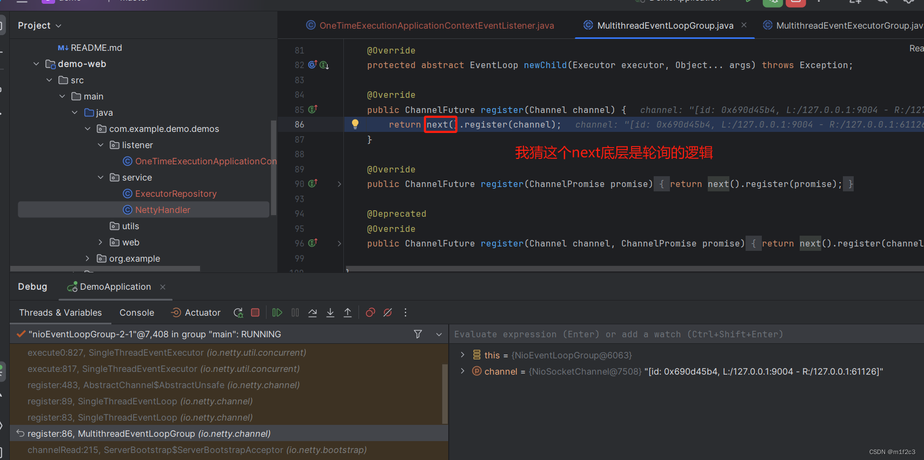The height and width of the screenshot is (460, 924).
Task: Expand the 'this' variable node
Action: [x=462, y=355]
